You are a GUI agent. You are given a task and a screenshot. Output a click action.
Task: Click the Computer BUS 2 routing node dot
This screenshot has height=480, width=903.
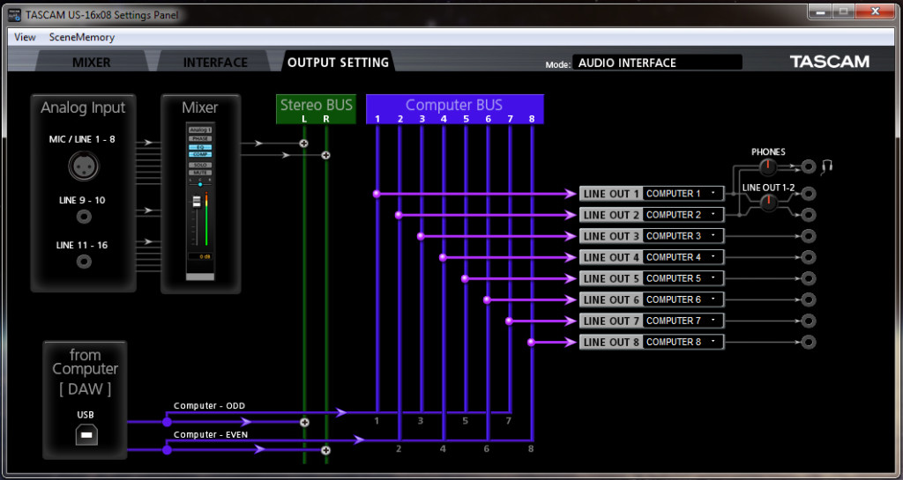(399, 215)
